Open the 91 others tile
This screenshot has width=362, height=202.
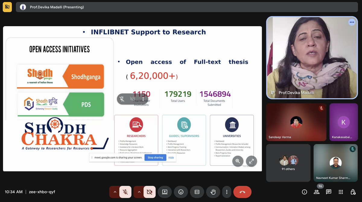point(288,163)
